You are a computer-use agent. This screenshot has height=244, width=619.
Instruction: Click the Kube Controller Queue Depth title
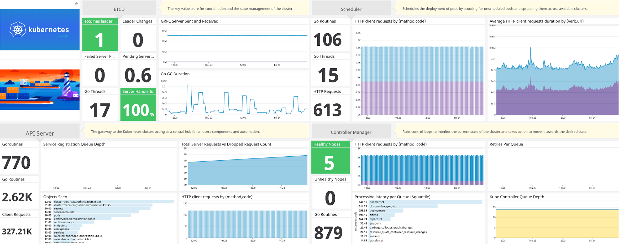(x=517, y=197)
